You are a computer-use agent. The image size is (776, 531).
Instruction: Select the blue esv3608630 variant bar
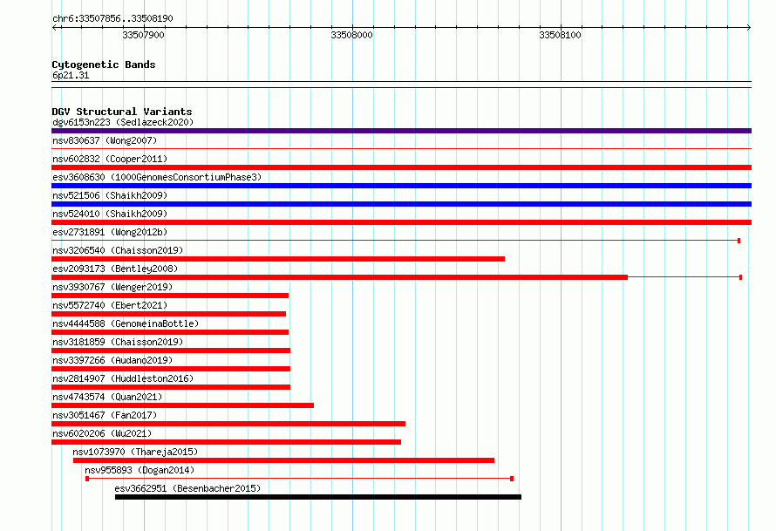tap(401, 186)
